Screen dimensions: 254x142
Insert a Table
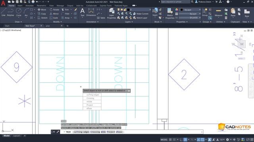101,18
